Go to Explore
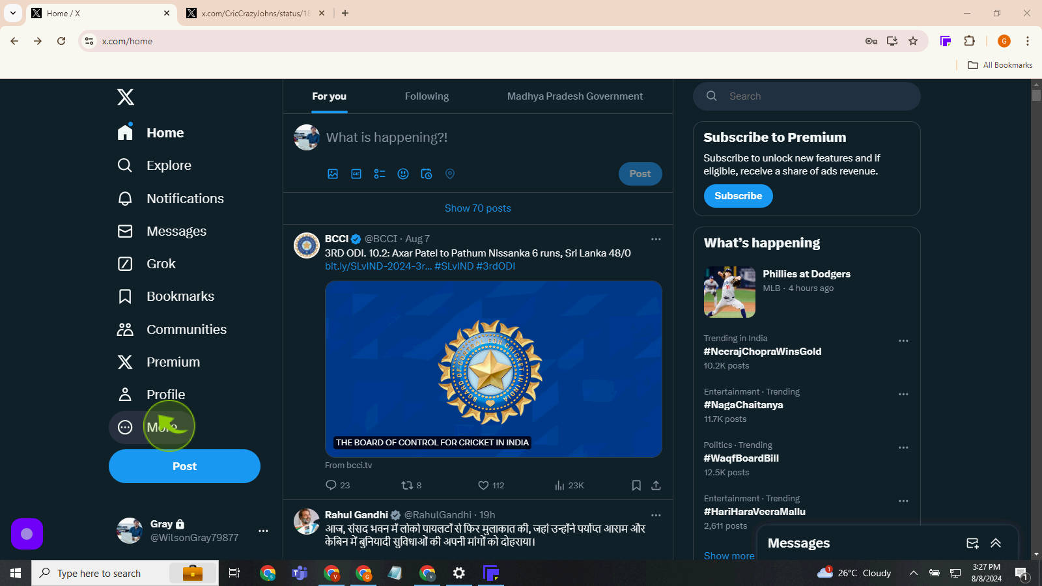 coord(154,165)
